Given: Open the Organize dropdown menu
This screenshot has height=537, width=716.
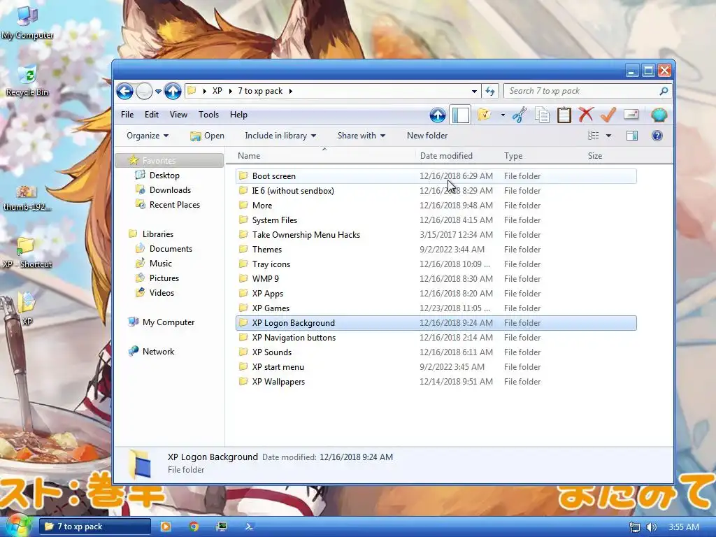Looking at the screenshot, I should click(x=148, y=136).
